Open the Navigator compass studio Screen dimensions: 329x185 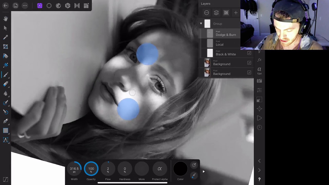tap(259, 109)
